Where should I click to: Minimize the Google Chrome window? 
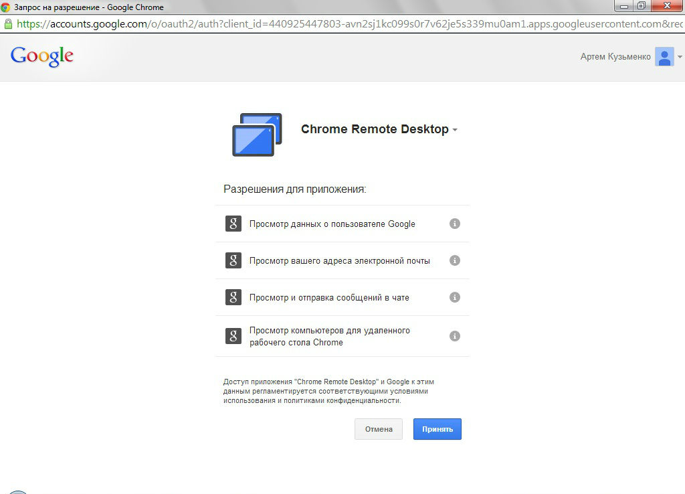pyautogui.click(x=624, y=6)
